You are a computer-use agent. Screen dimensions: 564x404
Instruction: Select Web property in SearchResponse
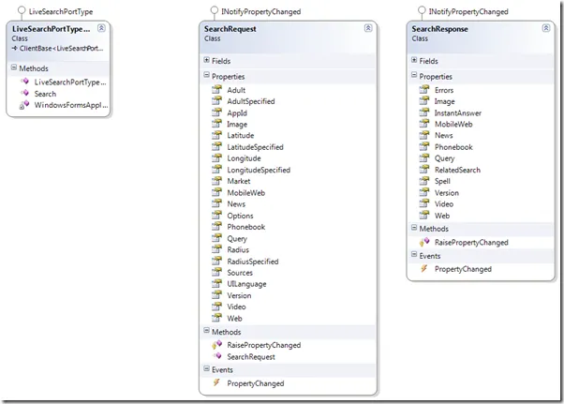442,216
